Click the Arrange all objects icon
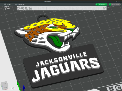Viewport: 122px width, 91px height. coord(31,8)
